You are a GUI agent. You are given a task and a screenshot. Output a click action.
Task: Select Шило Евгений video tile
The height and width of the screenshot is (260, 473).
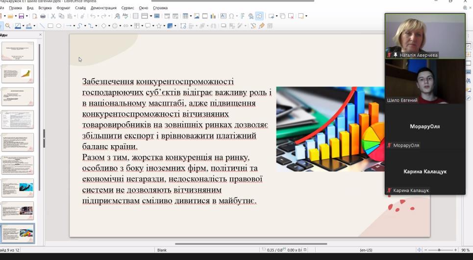click(425, 81)
